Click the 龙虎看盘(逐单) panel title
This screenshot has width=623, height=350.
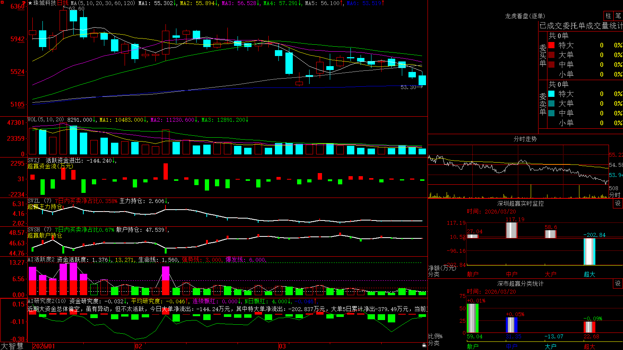pyautogui.click(x=525, y=16)
